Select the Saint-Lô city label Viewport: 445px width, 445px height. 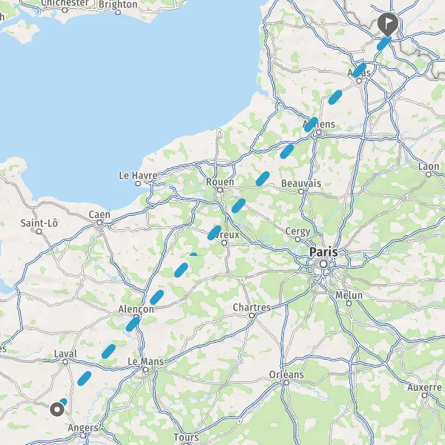pyautogui.click(x=39, y=223)
